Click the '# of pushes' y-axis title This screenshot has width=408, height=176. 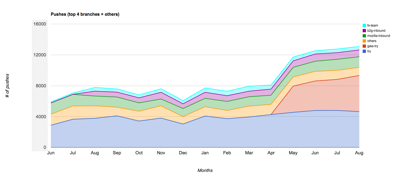point(8,86)
